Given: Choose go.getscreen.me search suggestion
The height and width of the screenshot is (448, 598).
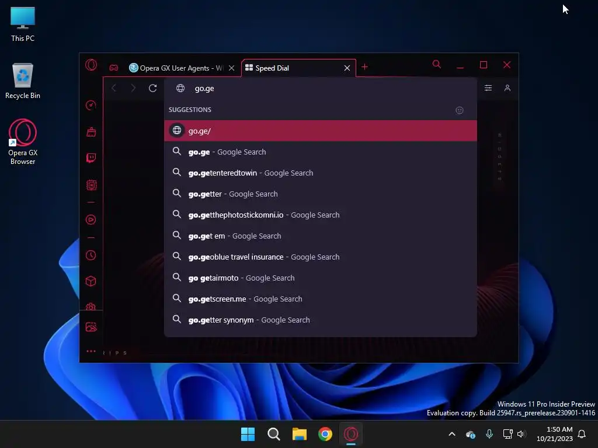Looking at the screenshot, I should [x=321, y=299].
